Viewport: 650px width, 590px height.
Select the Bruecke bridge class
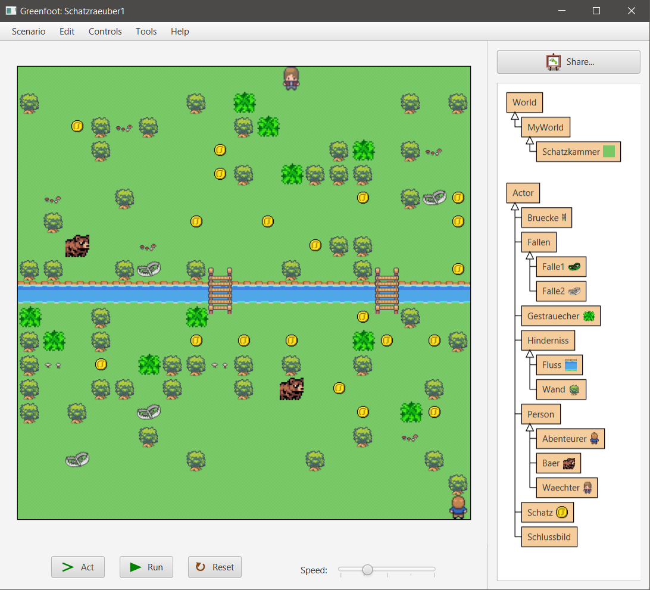coord(546,218)
